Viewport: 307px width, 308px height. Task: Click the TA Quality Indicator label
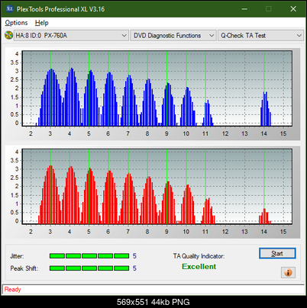tap(199, 256)
